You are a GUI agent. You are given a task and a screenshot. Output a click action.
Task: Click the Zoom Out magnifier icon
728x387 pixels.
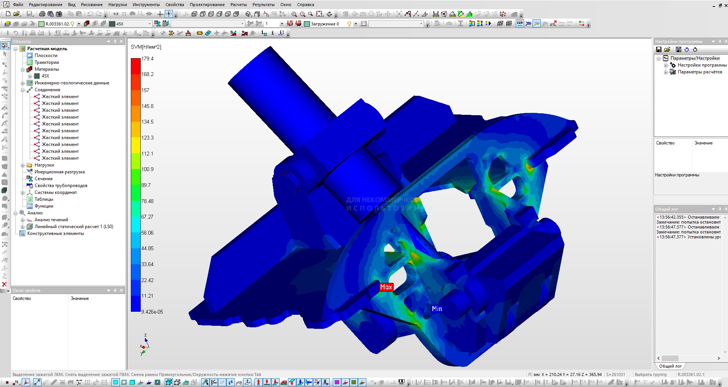(302, 14)
